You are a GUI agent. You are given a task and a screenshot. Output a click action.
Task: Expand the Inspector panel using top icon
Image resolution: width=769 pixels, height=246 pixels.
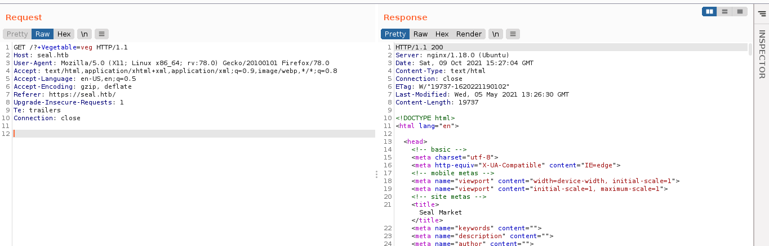[762, 14]
